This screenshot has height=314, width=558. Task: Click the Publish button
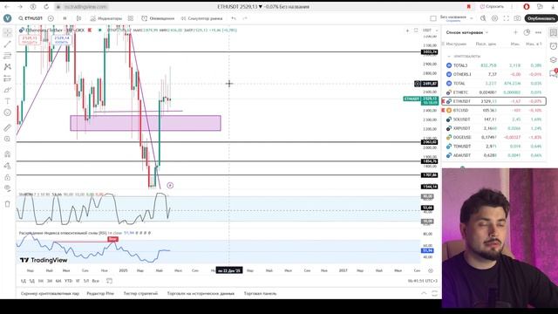click(541, 18)
